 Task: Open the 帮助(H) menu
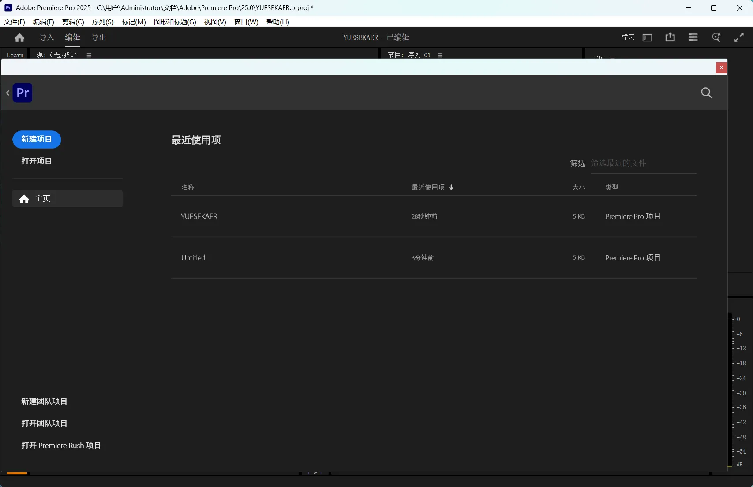tap(278, 22)
